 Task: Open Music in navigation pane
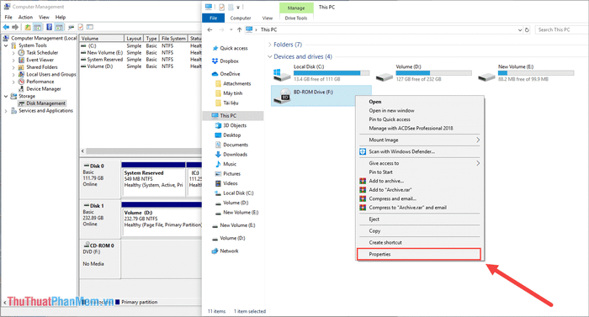click(230, 164)
